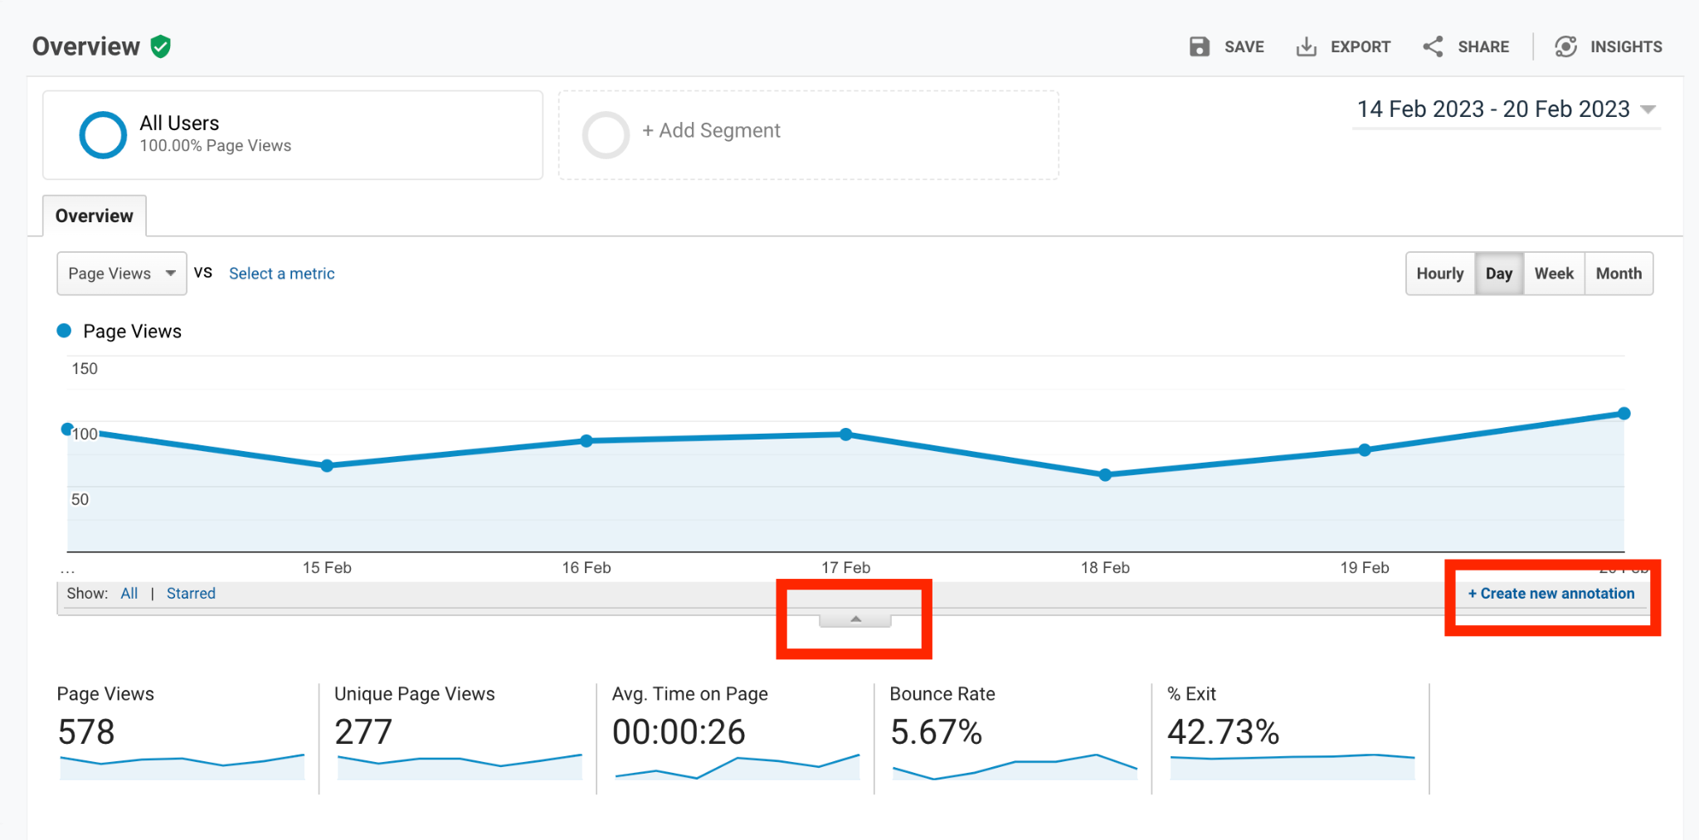Select the Overview tab
The image size is (1699, 840).
click(95, 216)
